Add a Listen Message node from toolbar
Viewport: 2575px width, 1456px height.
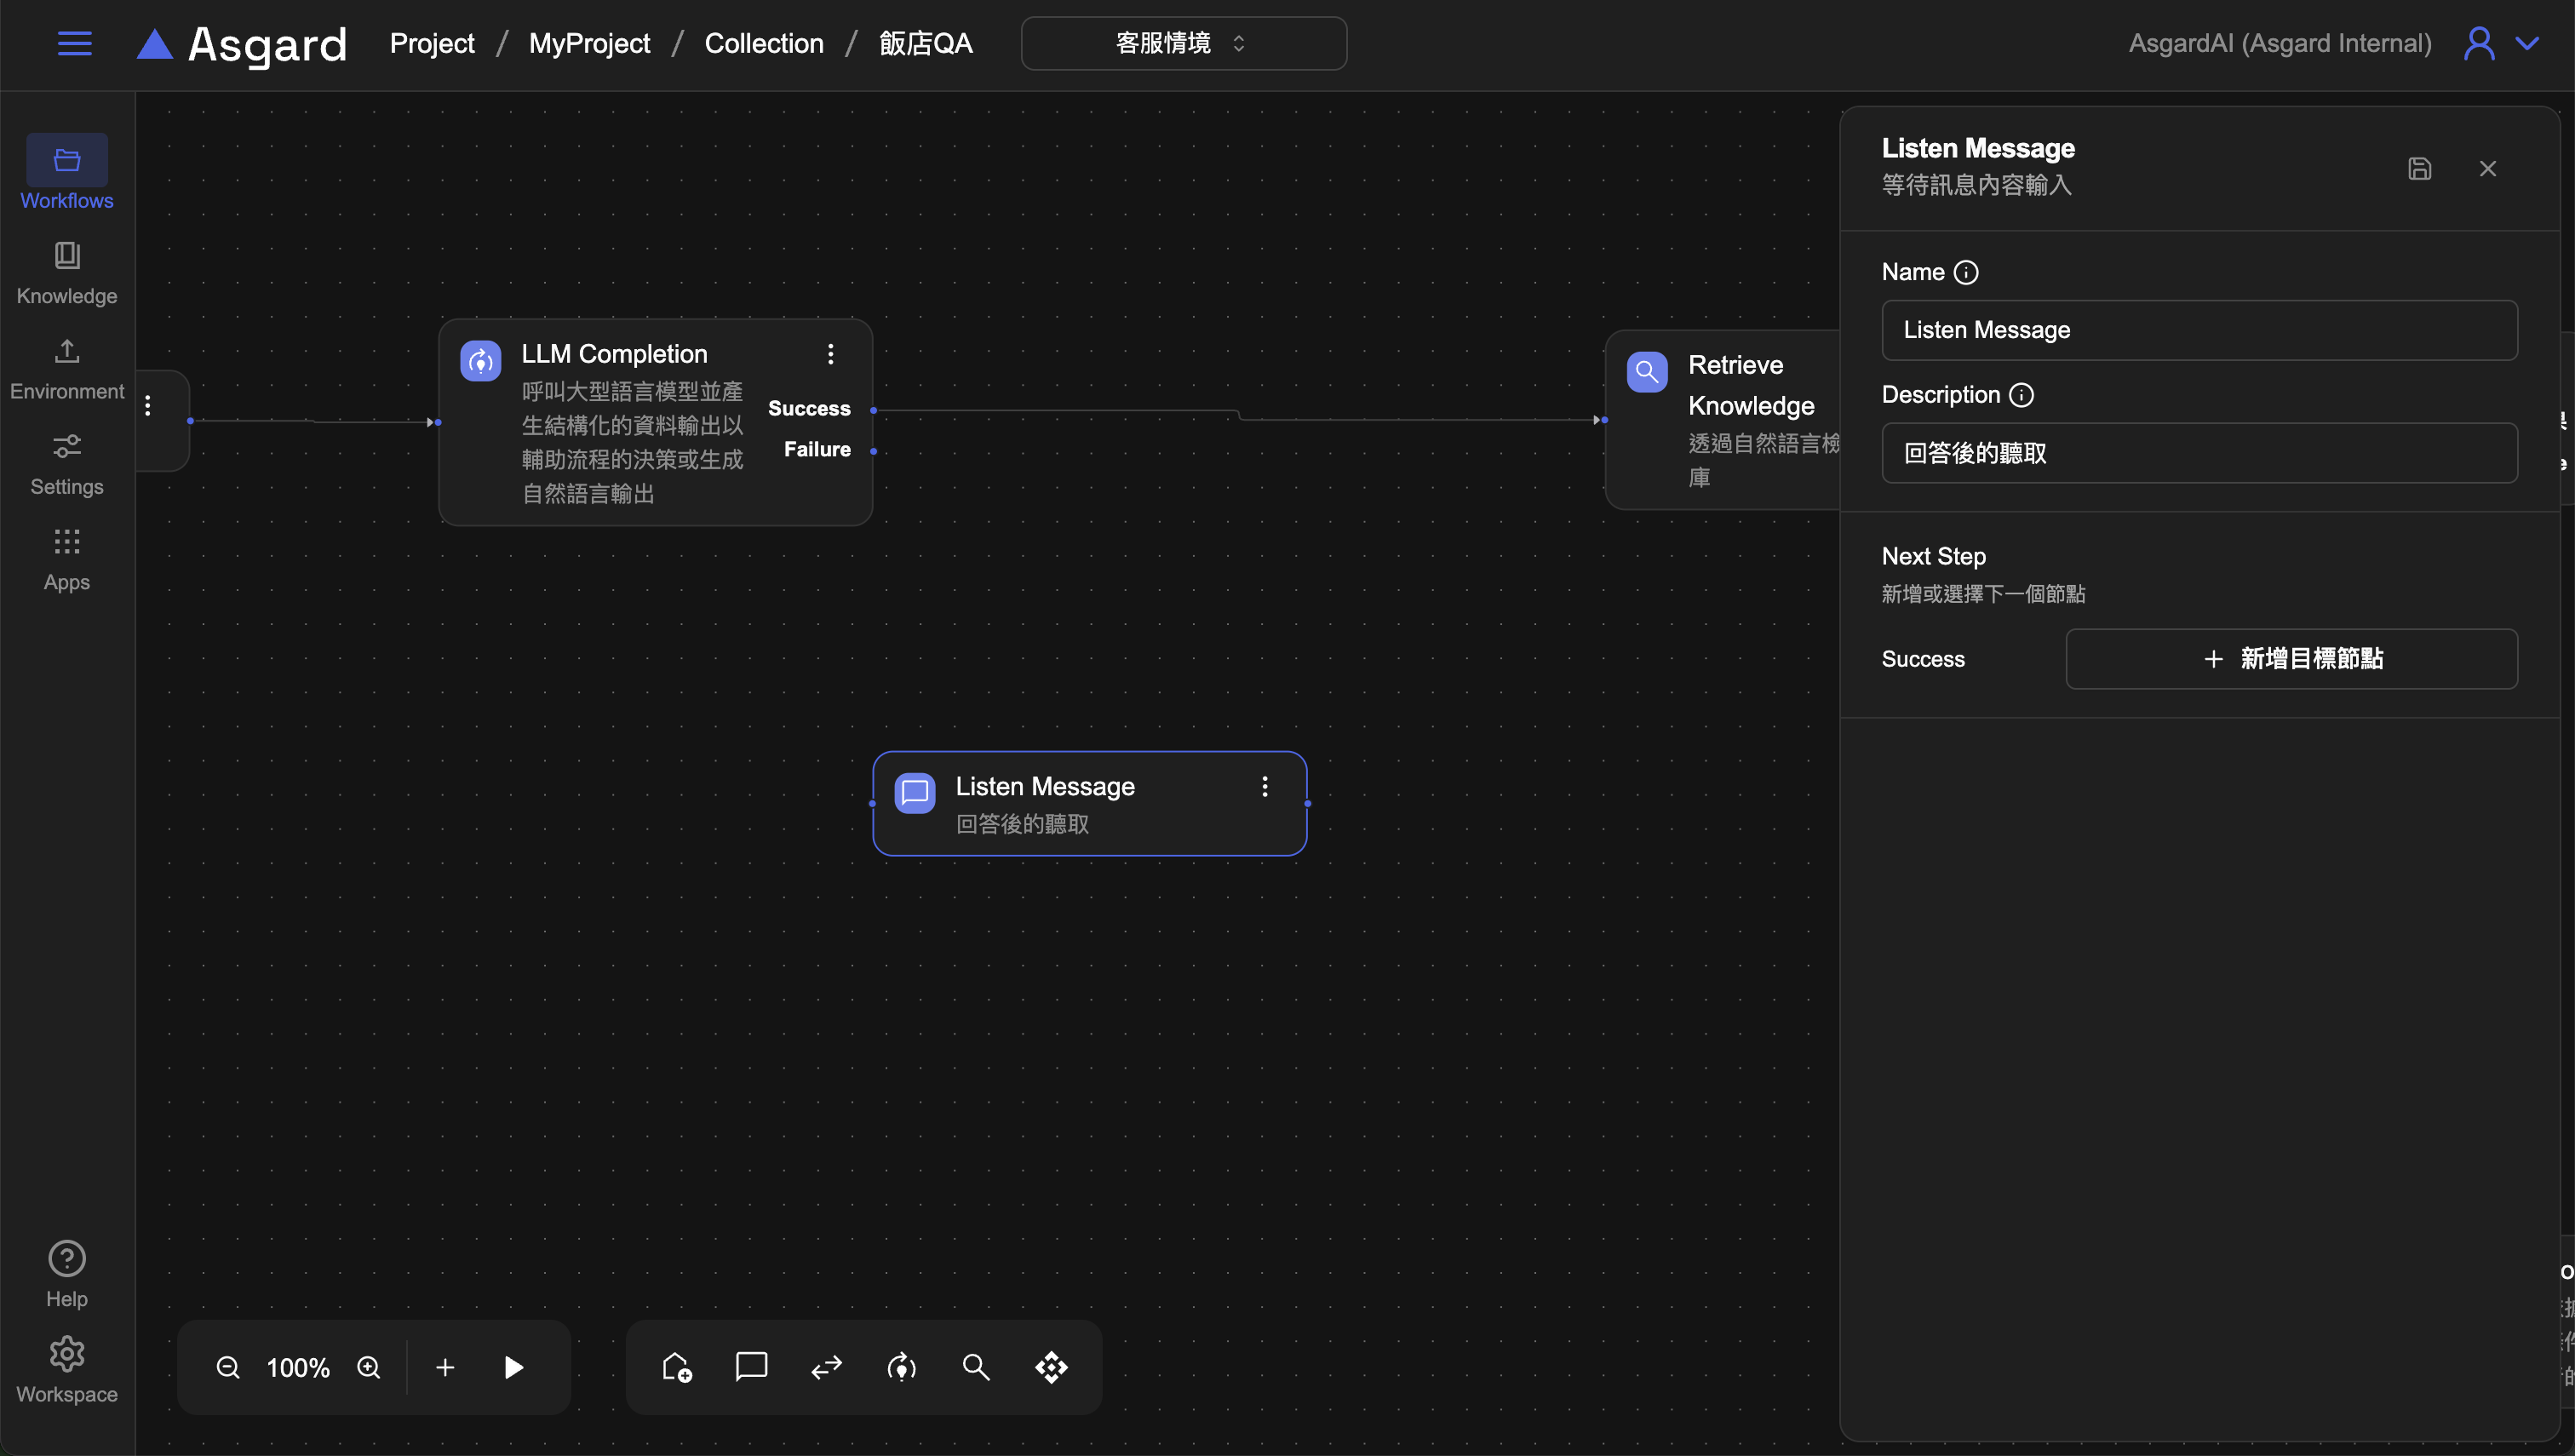click(751, 1366)
